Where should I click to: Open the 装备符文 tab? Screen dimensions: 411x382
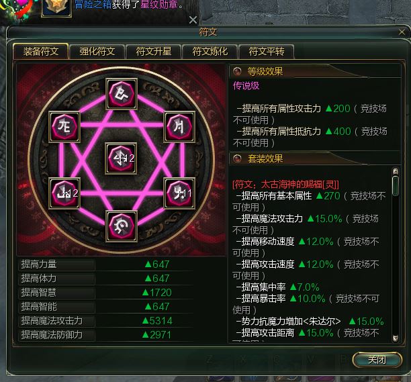[41, 51]
